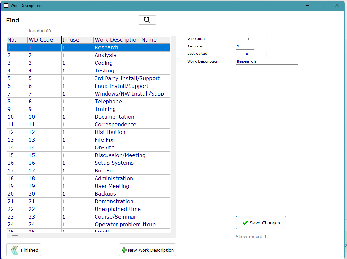Click the New Work Description button
The width and height of the screenshot is (347, 259).
point(148,250)
